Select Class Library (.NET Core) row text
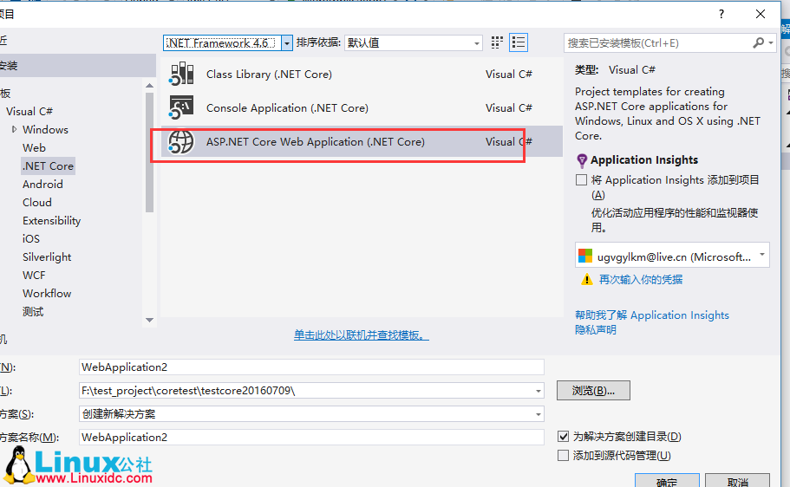This screenshot has height=487, width=790. pos(269,74)
